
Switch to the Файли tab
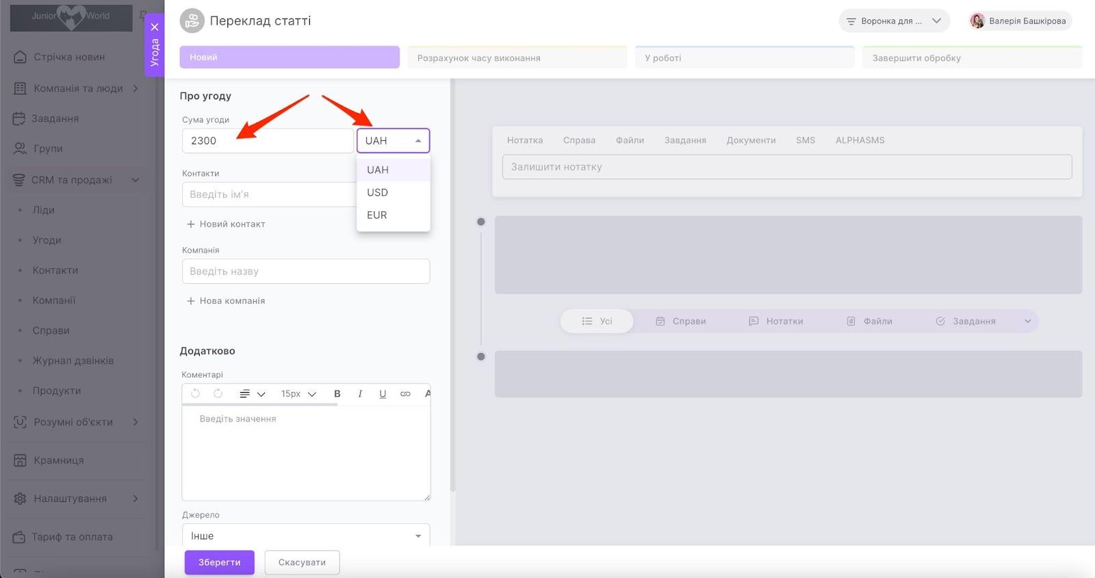click(630, 140)
